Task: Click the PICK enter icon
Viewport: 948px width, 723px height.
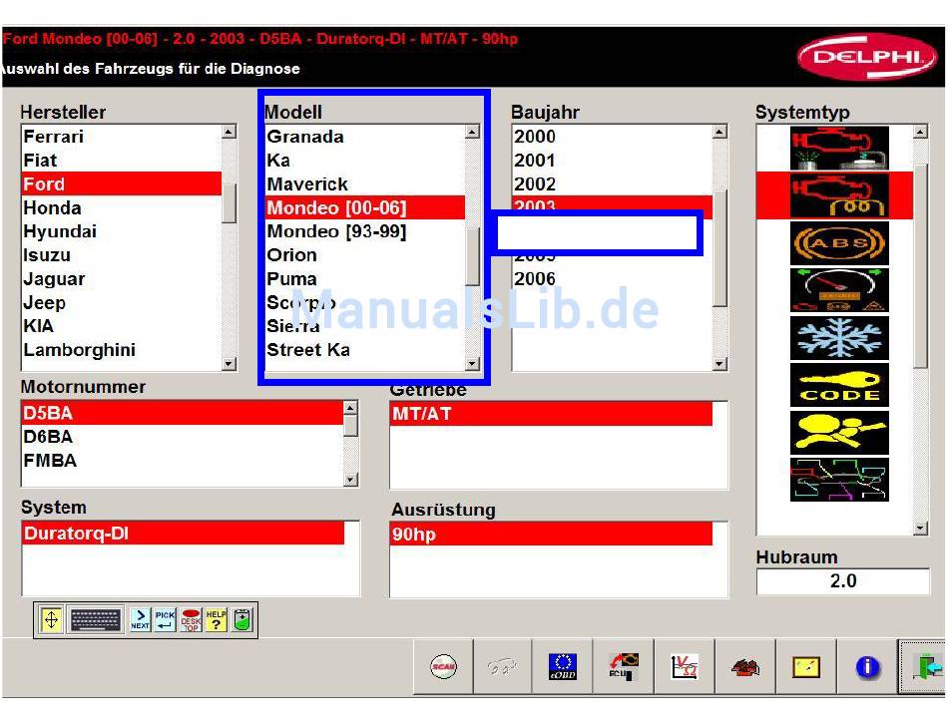Action: coord(165,619)
